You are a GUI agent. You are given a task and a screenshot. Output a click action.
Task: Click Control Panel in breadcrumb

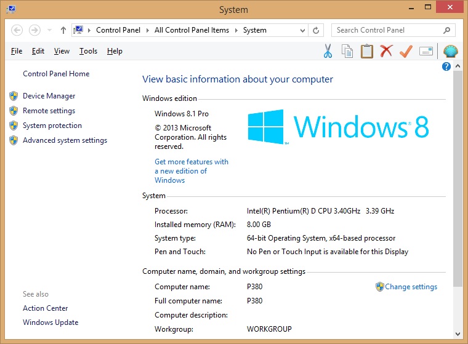[118, 30]
